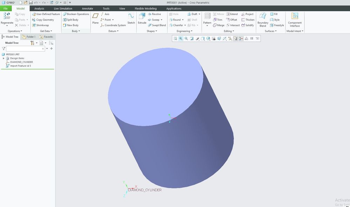Expand the Design Items tree node

pyautogui.click(x=4, y=58)
